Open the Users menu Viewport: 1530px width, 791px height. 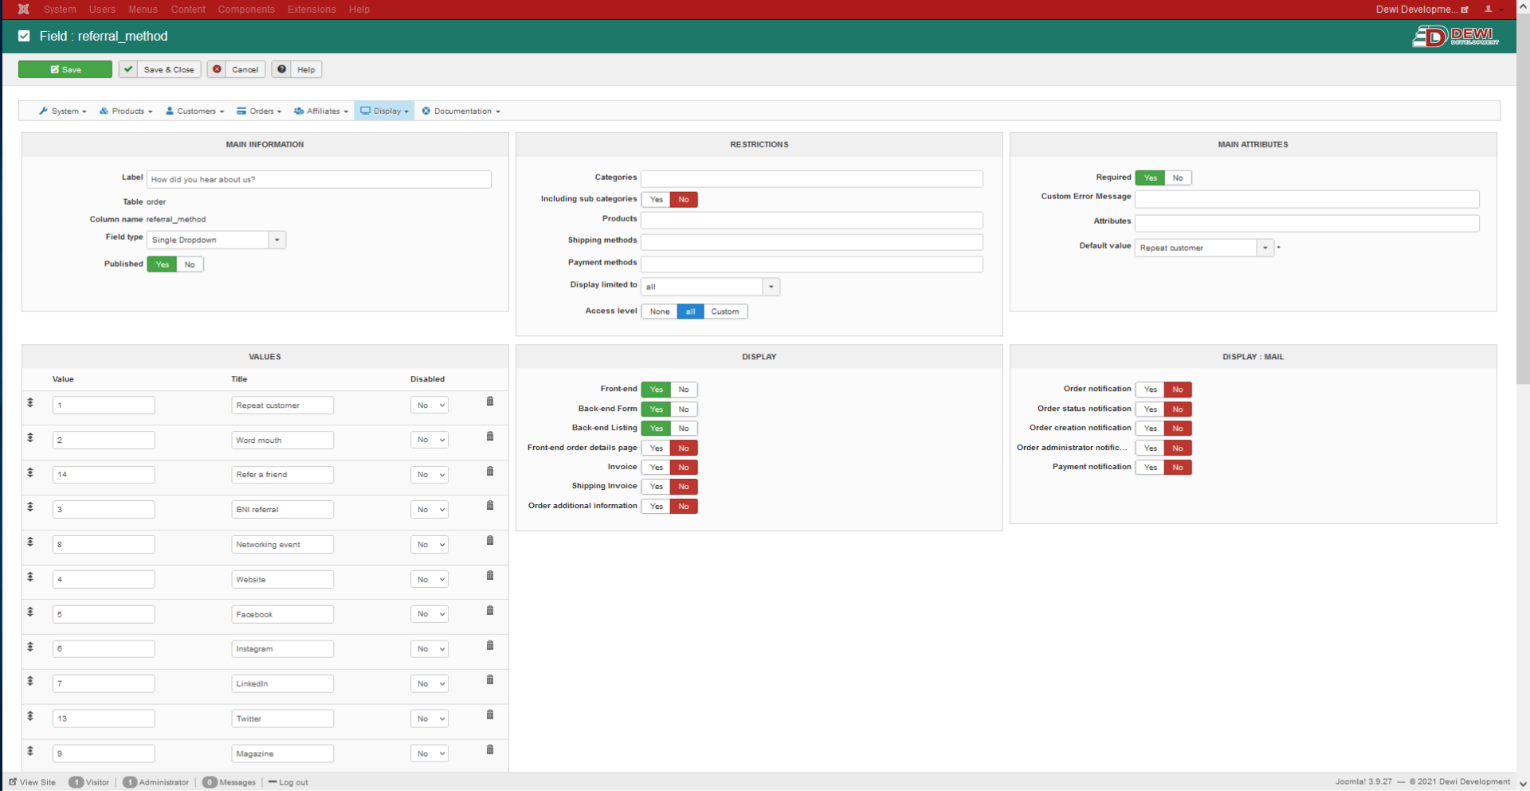(x=102, y=10)
